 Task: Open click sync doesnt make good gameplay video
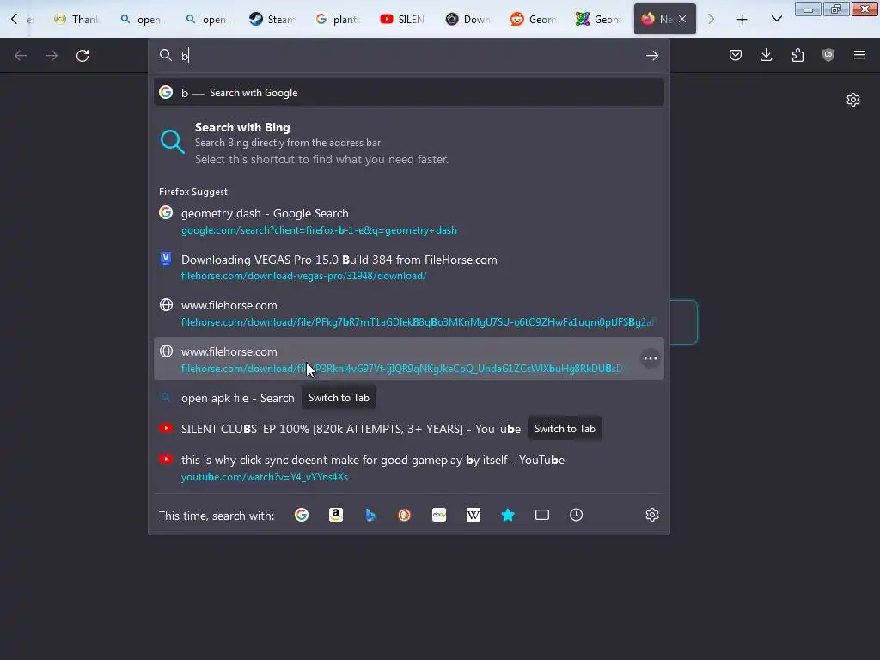(408, 467)
